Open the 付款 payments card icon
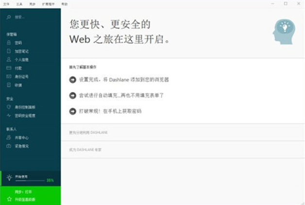Viewport: 305px width, 205px height. pyautogui.click(x=9, y=68)
